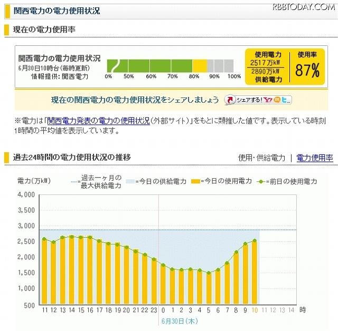Switch chart to 電力使用率 view
The width and height of the screenshot is (338, 331).
coord(315,158)
